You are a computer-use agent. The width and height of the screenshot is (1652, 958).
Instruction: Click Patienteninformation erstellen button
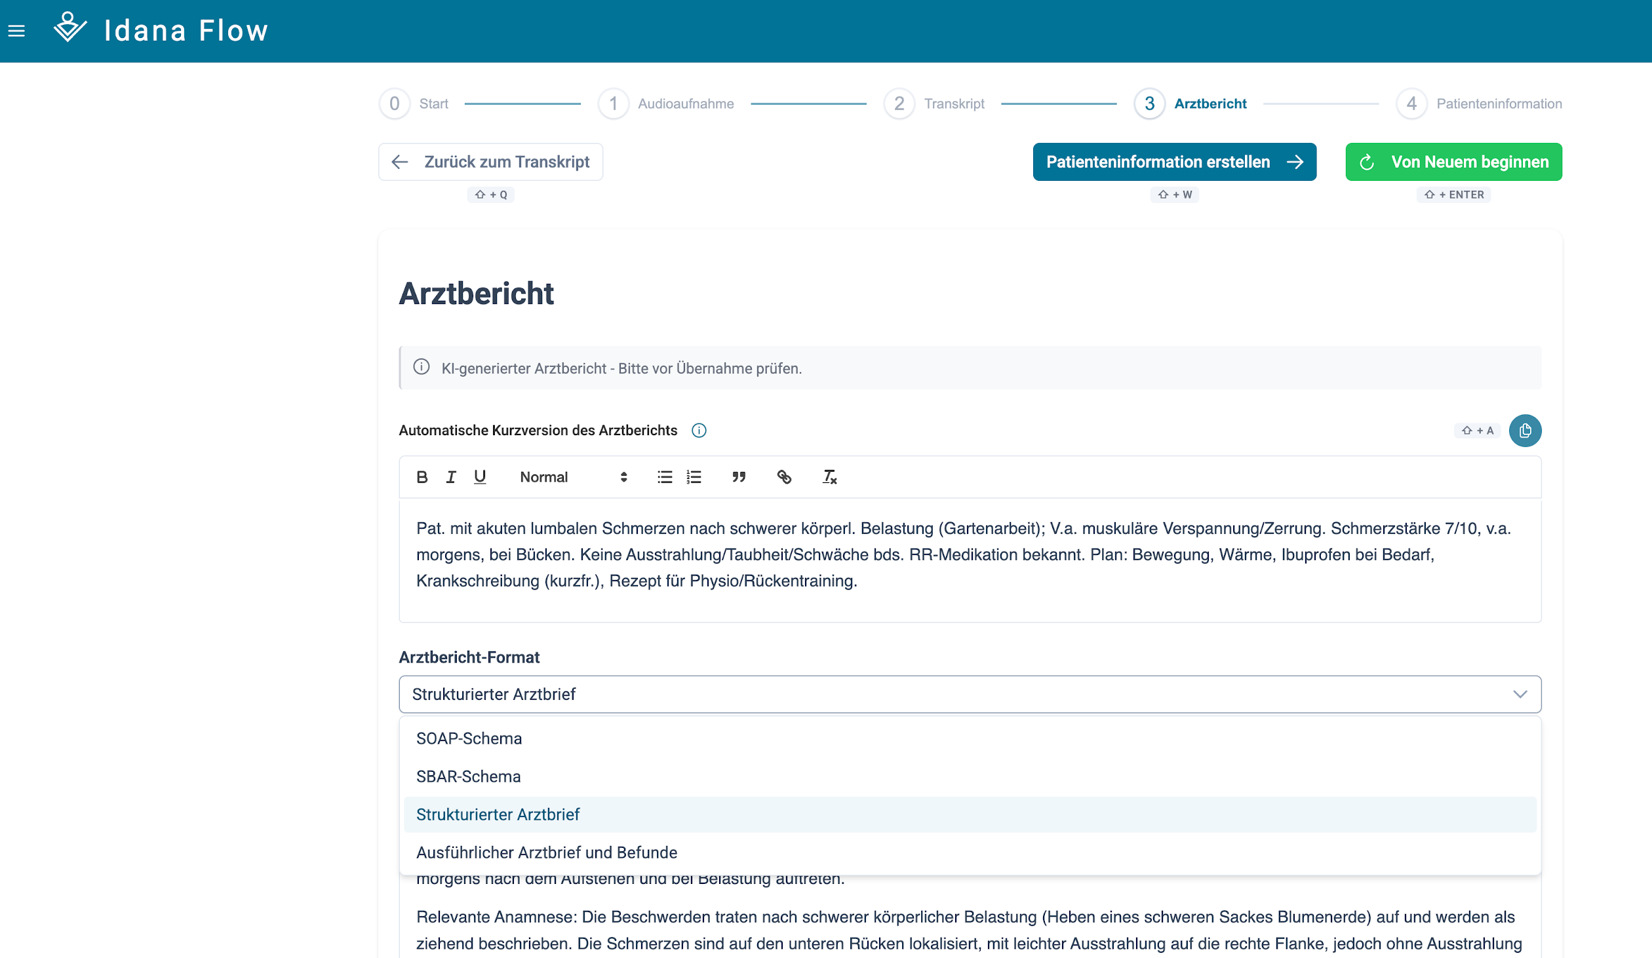pos(1174,162)
